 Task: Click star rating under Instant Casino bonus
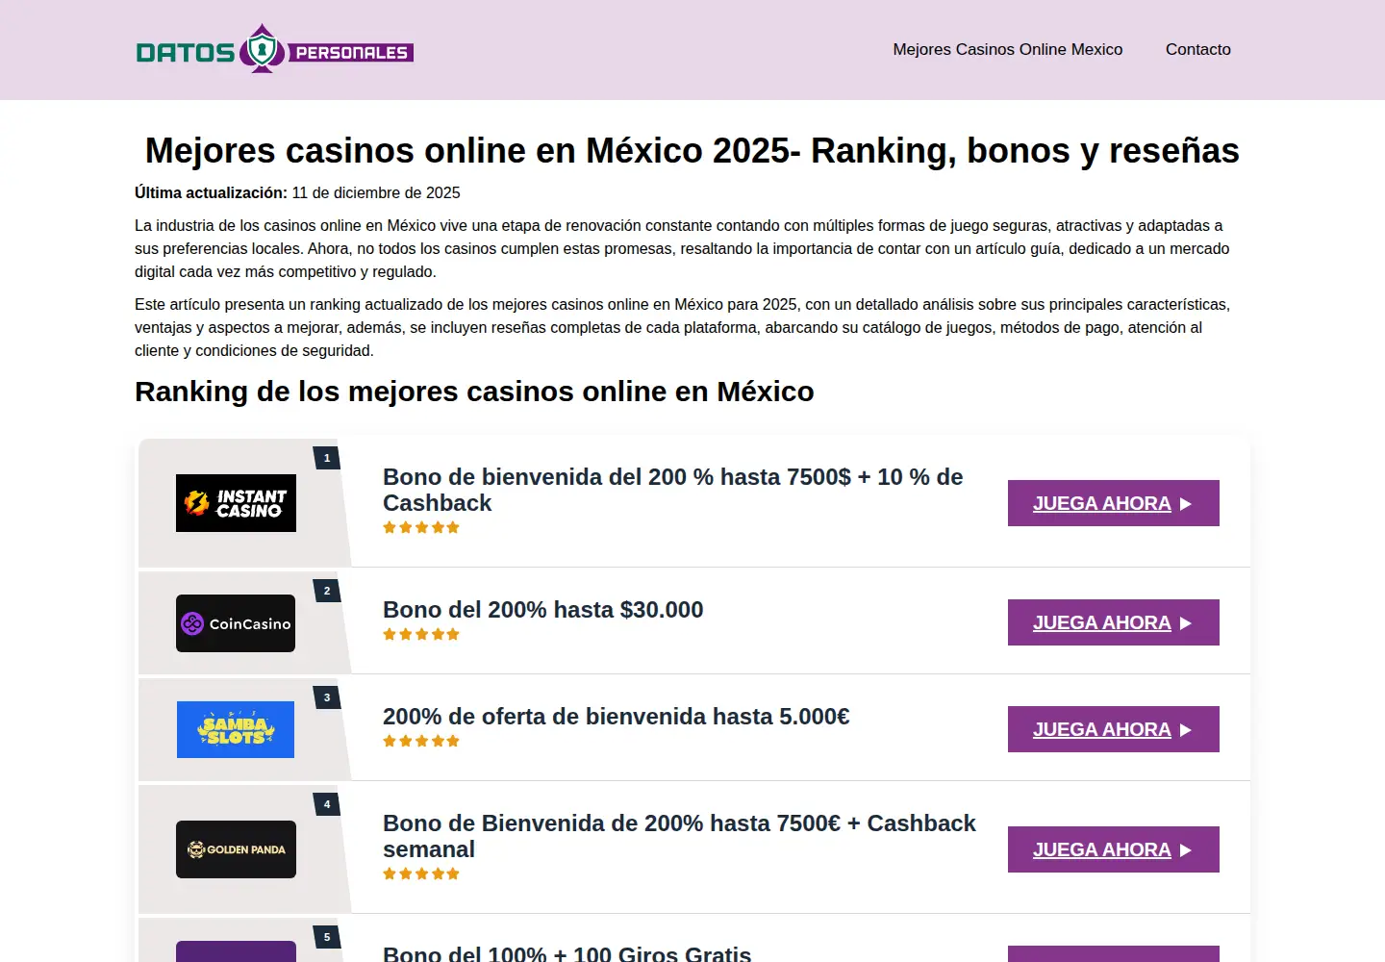[x=421, y=527]
